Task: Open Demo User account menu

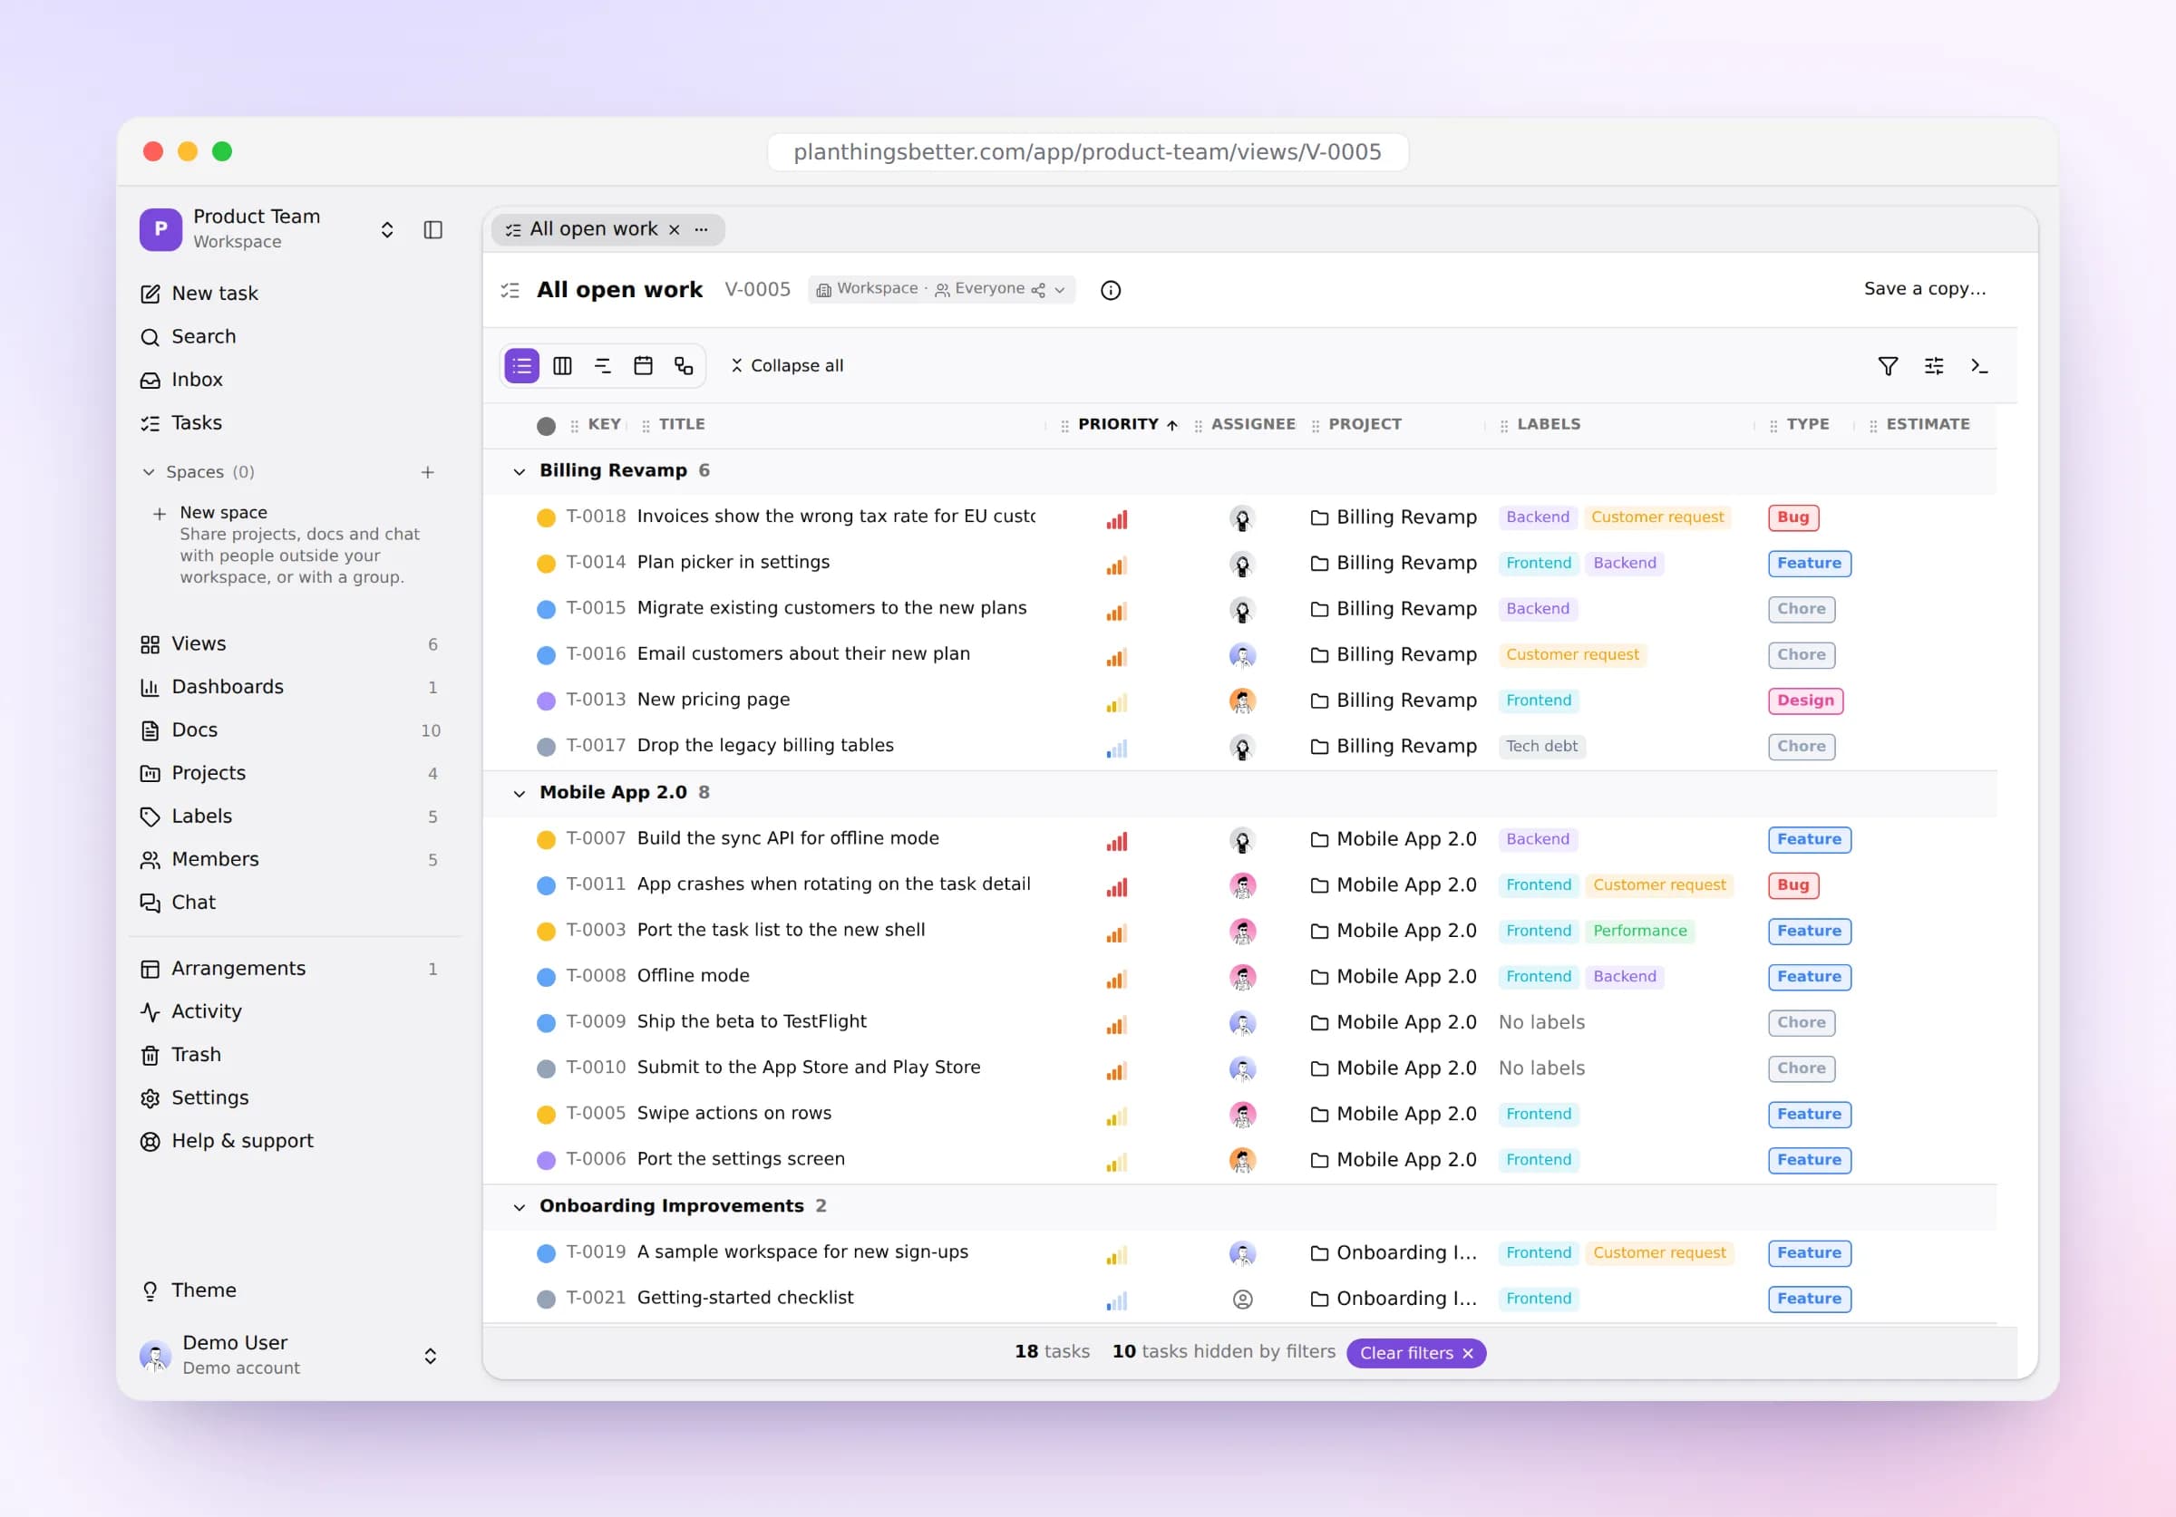Action: (x=289, y=1355)
